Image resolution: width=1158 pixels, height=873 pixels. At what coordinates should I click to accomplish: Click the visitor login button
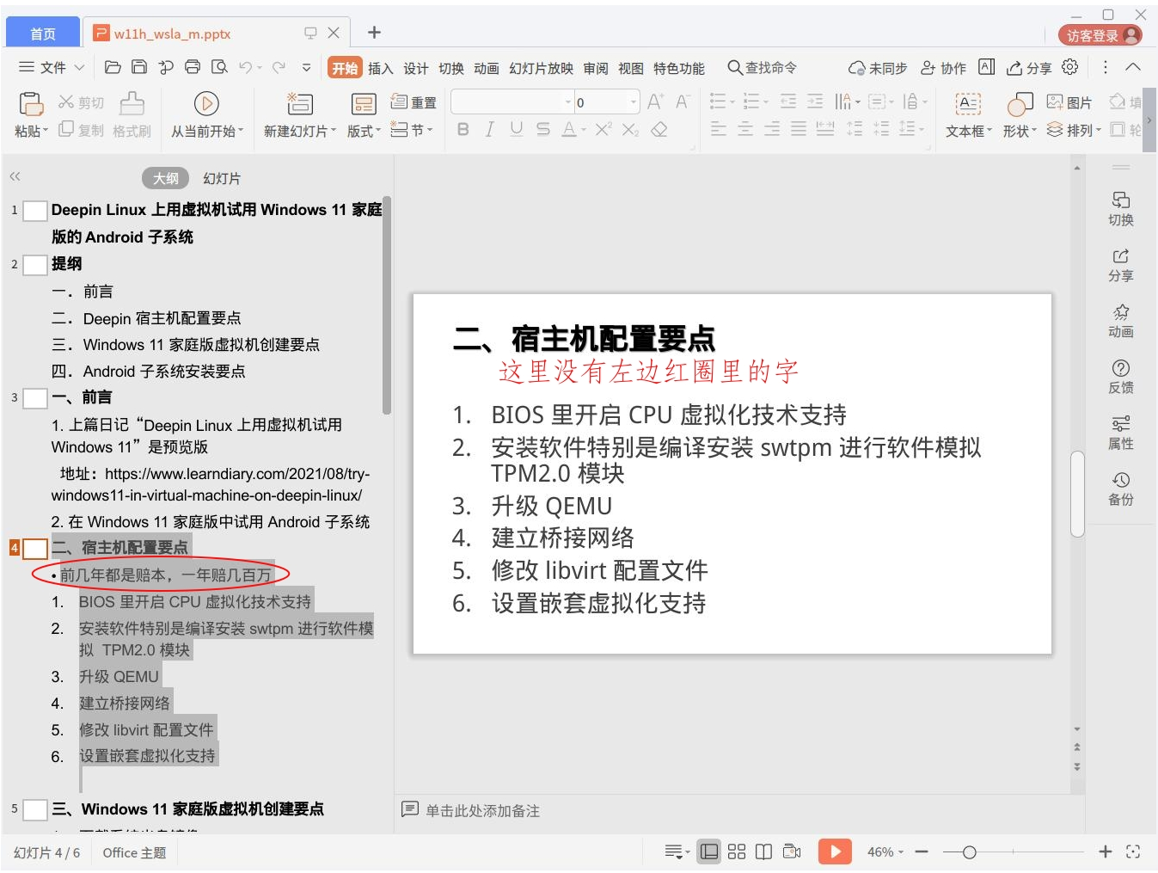1101,35
